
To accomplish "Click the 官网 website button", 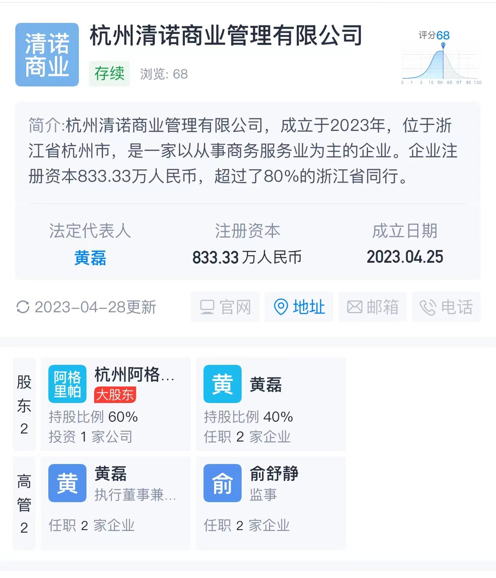I will point(225,307).
